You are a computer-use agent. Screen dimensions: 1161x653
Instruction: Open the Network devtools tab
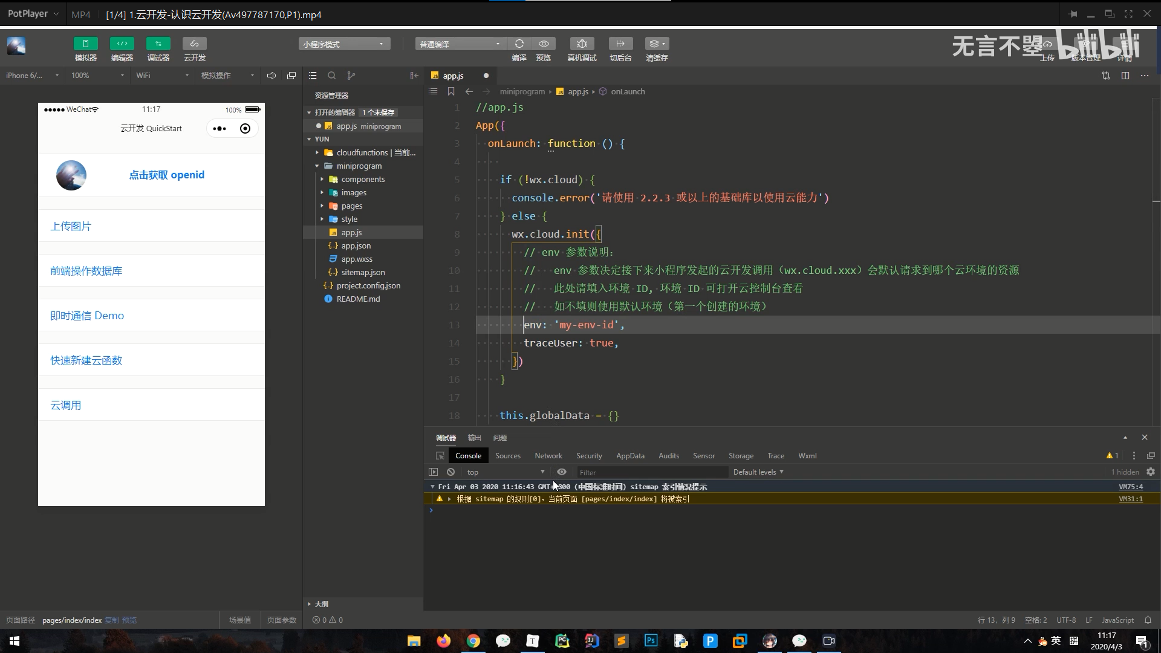[548, 456]
